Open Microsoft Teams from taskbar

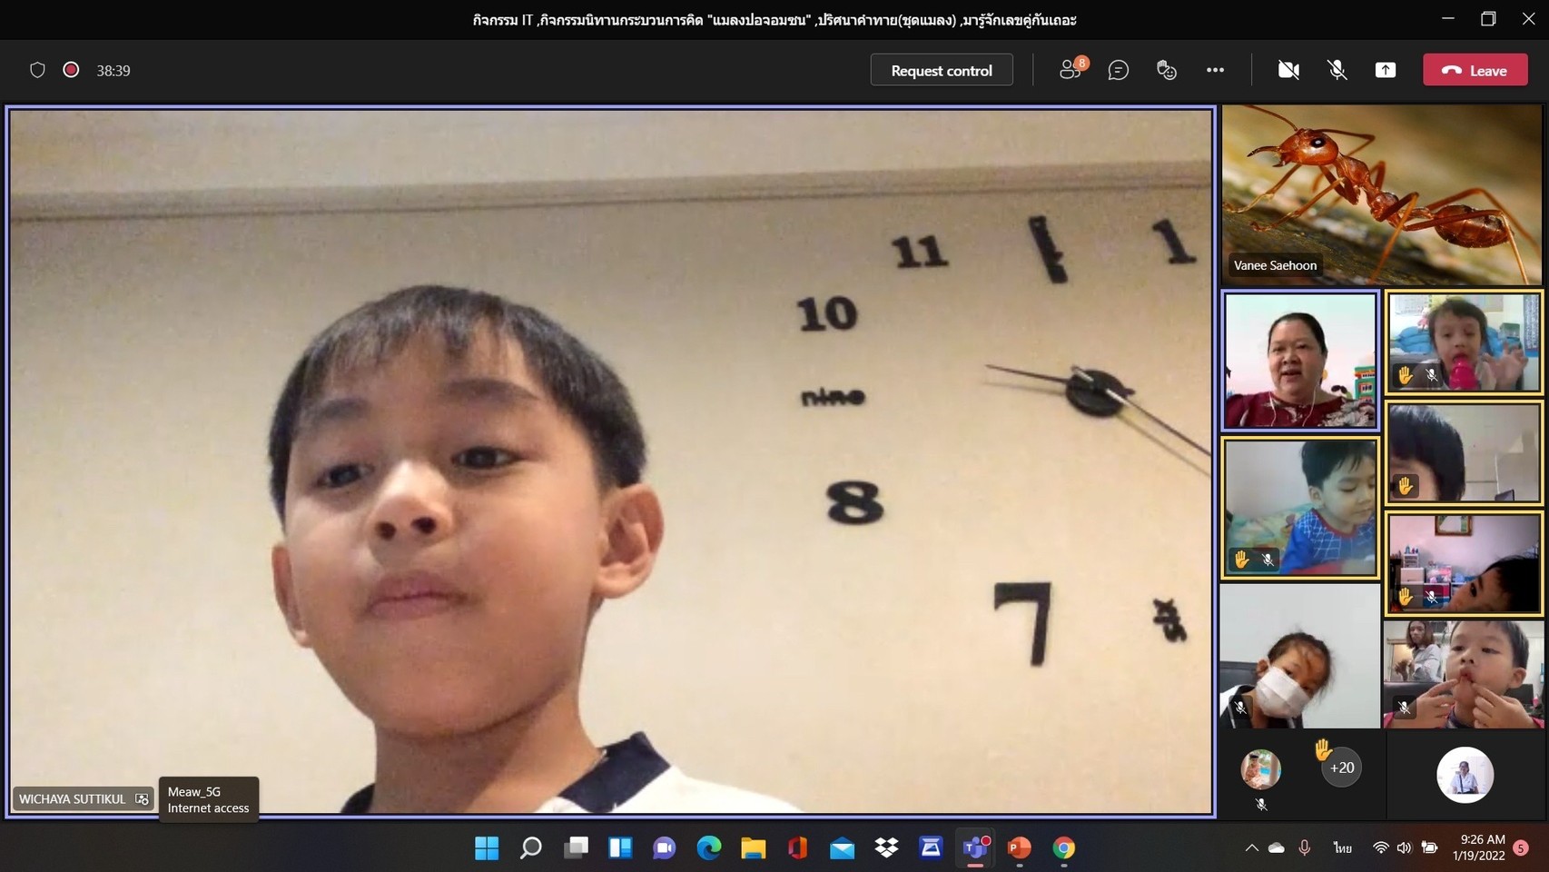[x=975, y=847]
